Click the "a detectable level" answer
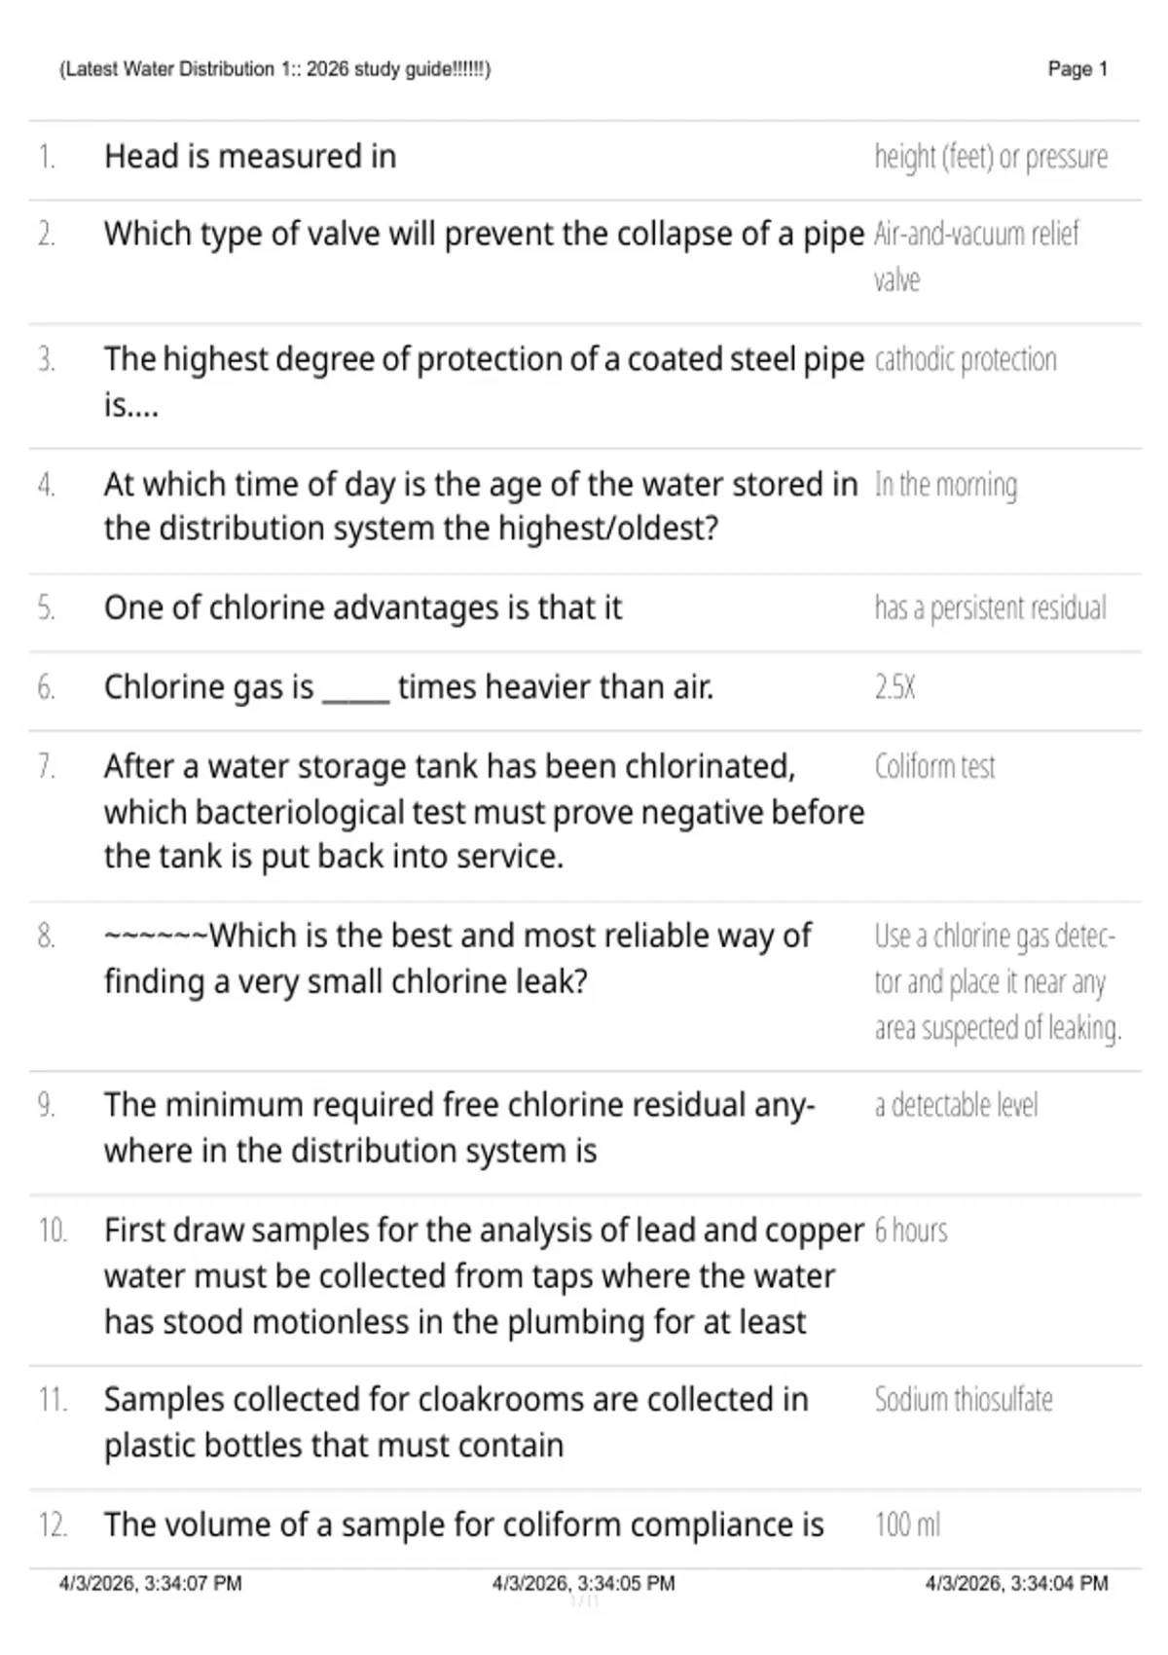This screenshot has width=1168, height=1655. click(x=956, y=1106)
